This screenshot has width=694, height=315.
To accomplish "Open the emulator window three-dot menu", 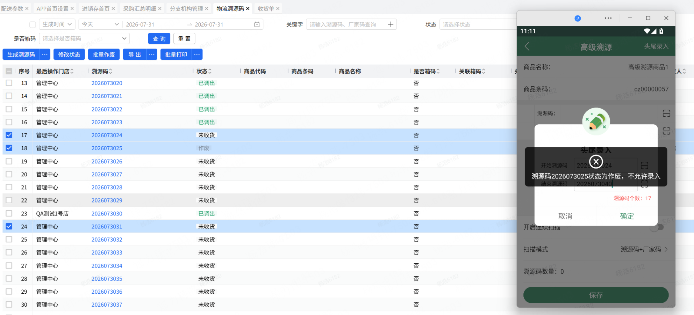I will (x=608, y=18).
